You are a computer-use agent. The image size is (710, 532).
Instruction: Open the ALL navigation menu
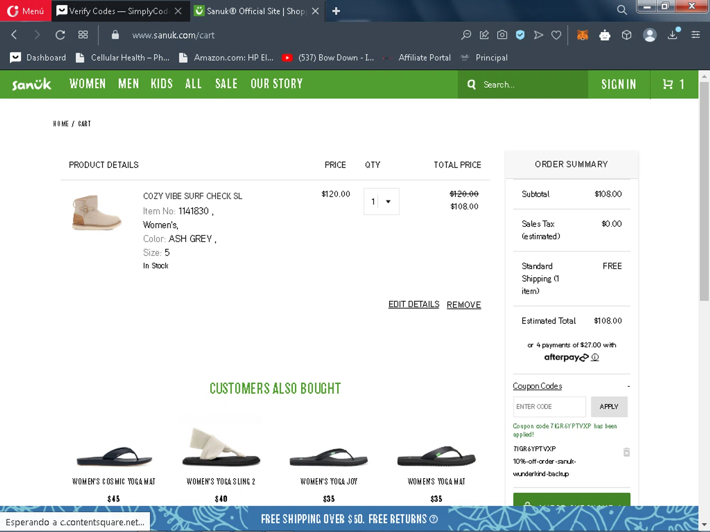[x=194, y=84]
